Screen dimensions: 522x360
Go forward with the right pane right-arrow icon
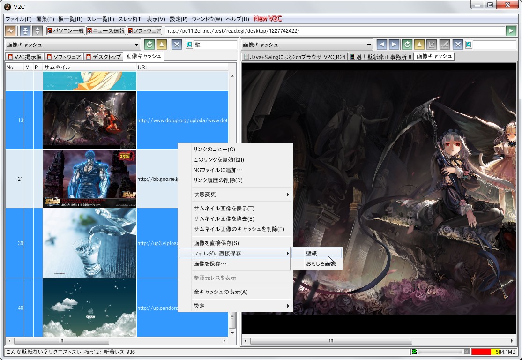point(394,45)
